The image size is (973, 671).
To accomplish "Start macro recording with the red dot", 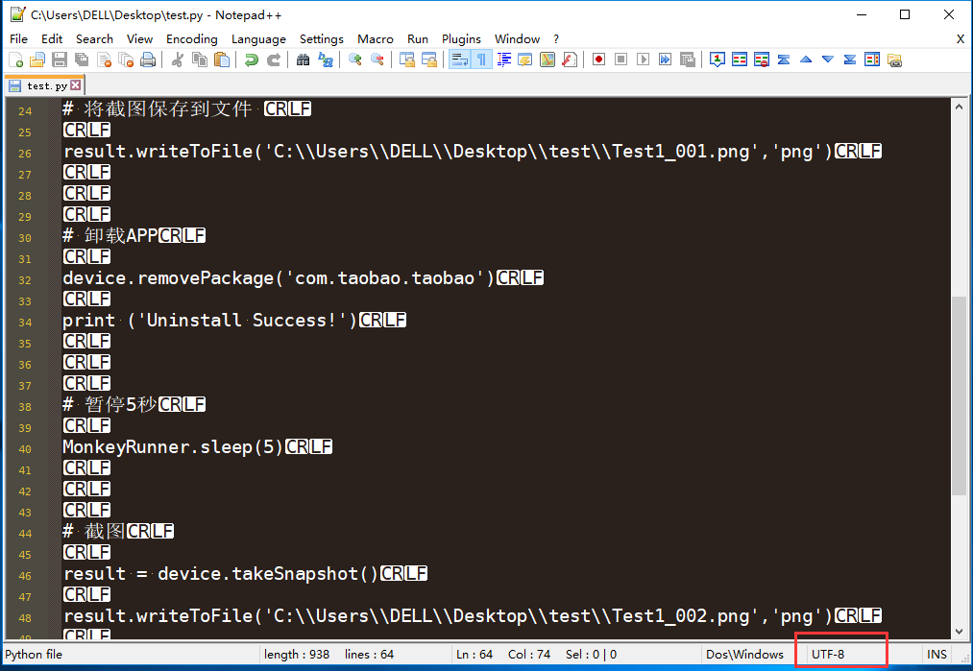I will pos(598,60).
